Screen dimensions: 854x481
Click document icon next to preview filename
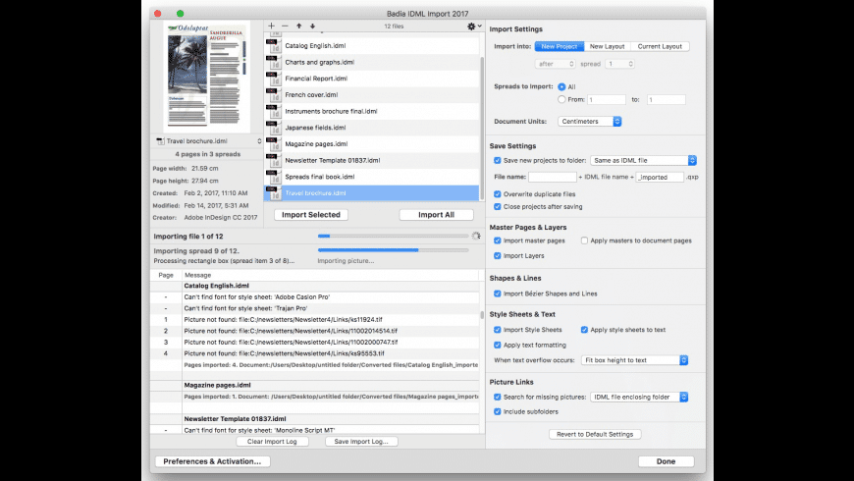[x=160, y=141]
